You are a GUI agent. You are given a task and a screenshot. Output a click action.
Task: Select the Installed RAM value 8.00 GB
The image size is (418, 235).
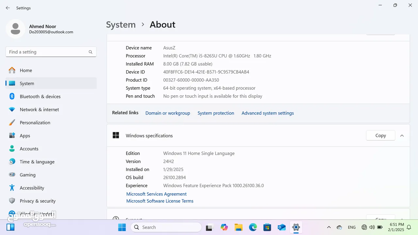click(x=188, y=64)
